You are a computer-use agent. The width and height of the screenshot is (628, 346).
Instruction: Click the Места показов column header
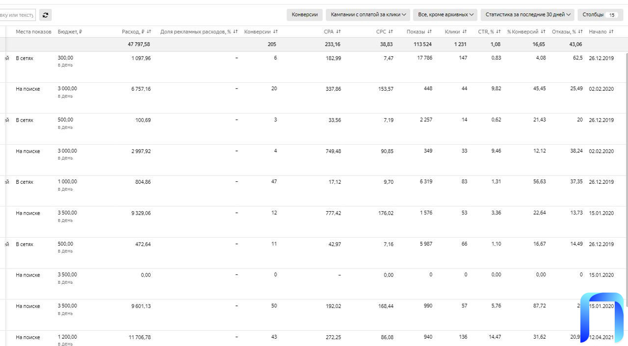33,32
